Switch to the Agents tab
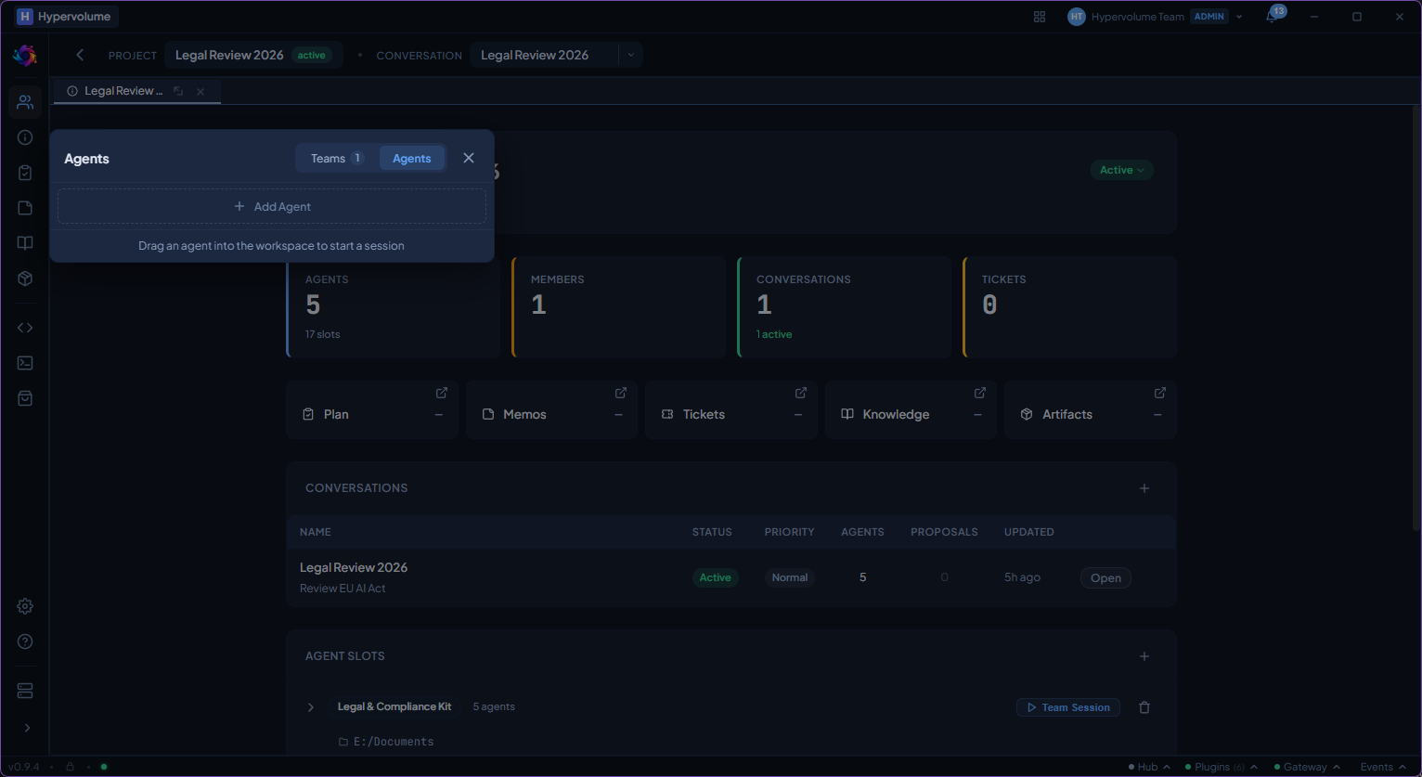 [411, 159]
